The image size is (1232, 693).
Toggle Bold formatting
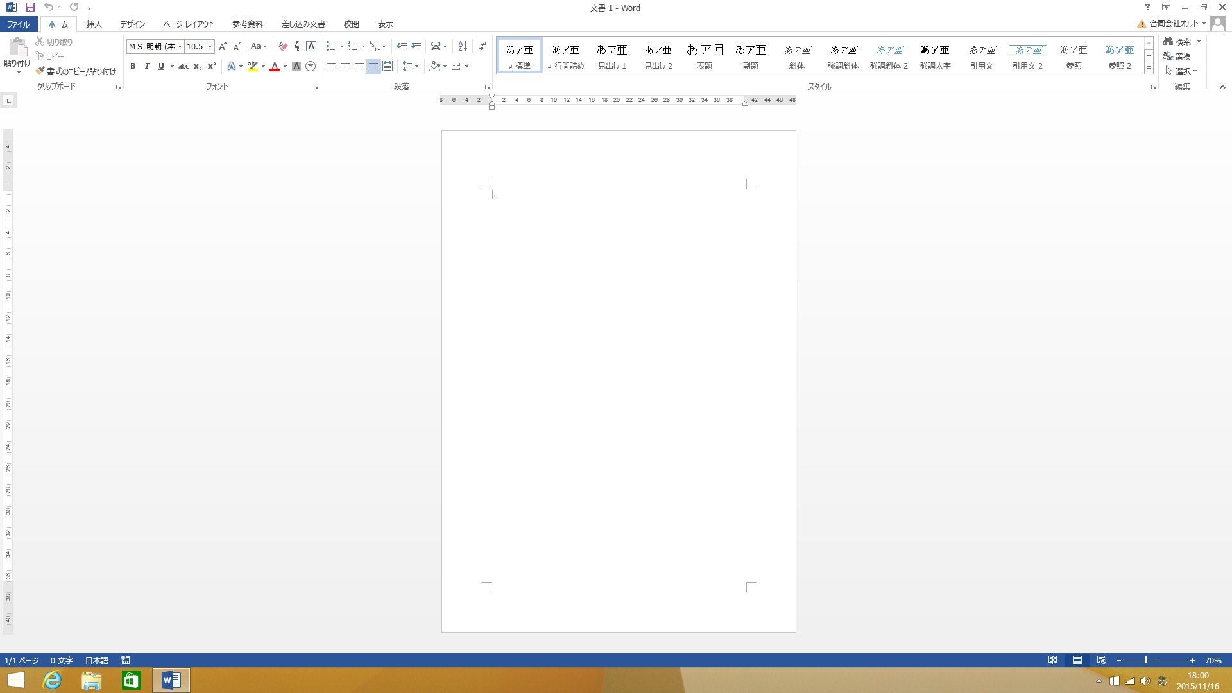pyautogui.click(x=133, y=66)
